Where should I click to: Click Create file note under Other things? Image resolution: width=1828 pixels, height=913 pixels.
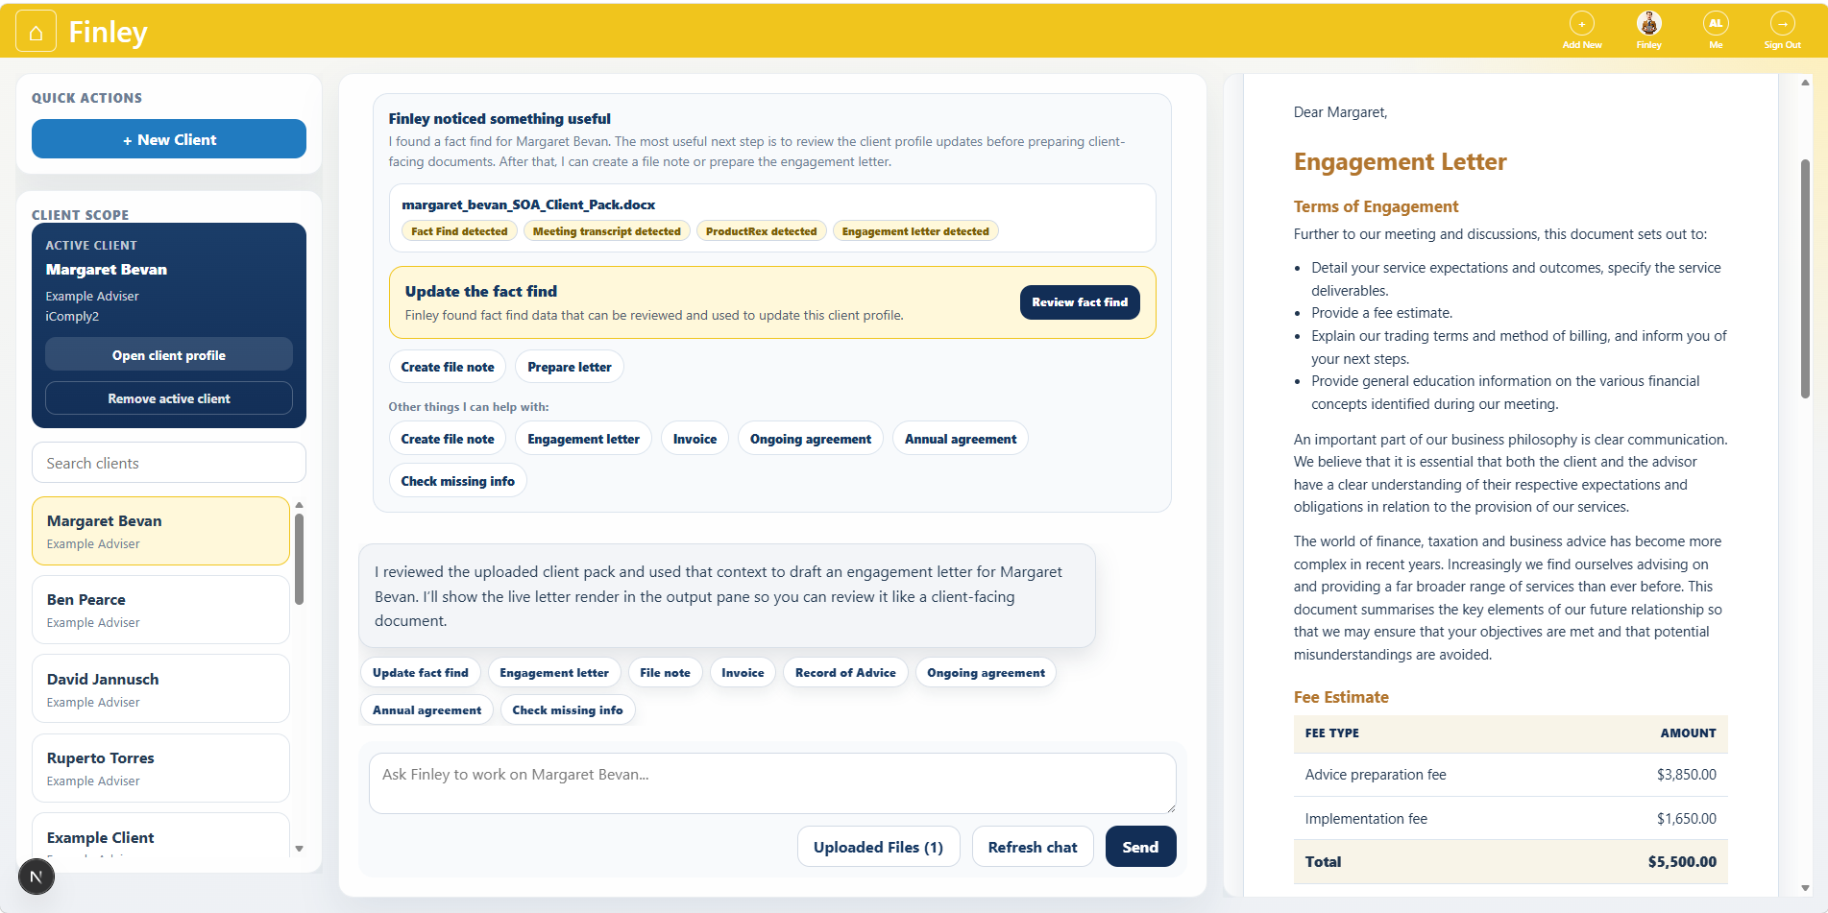pos(448,439)
